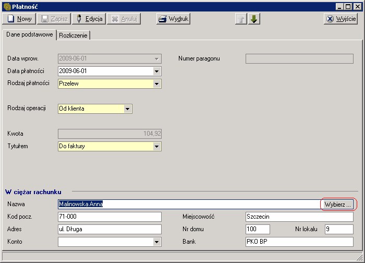Click the Bank field with PKO BP

click(299, 242)
